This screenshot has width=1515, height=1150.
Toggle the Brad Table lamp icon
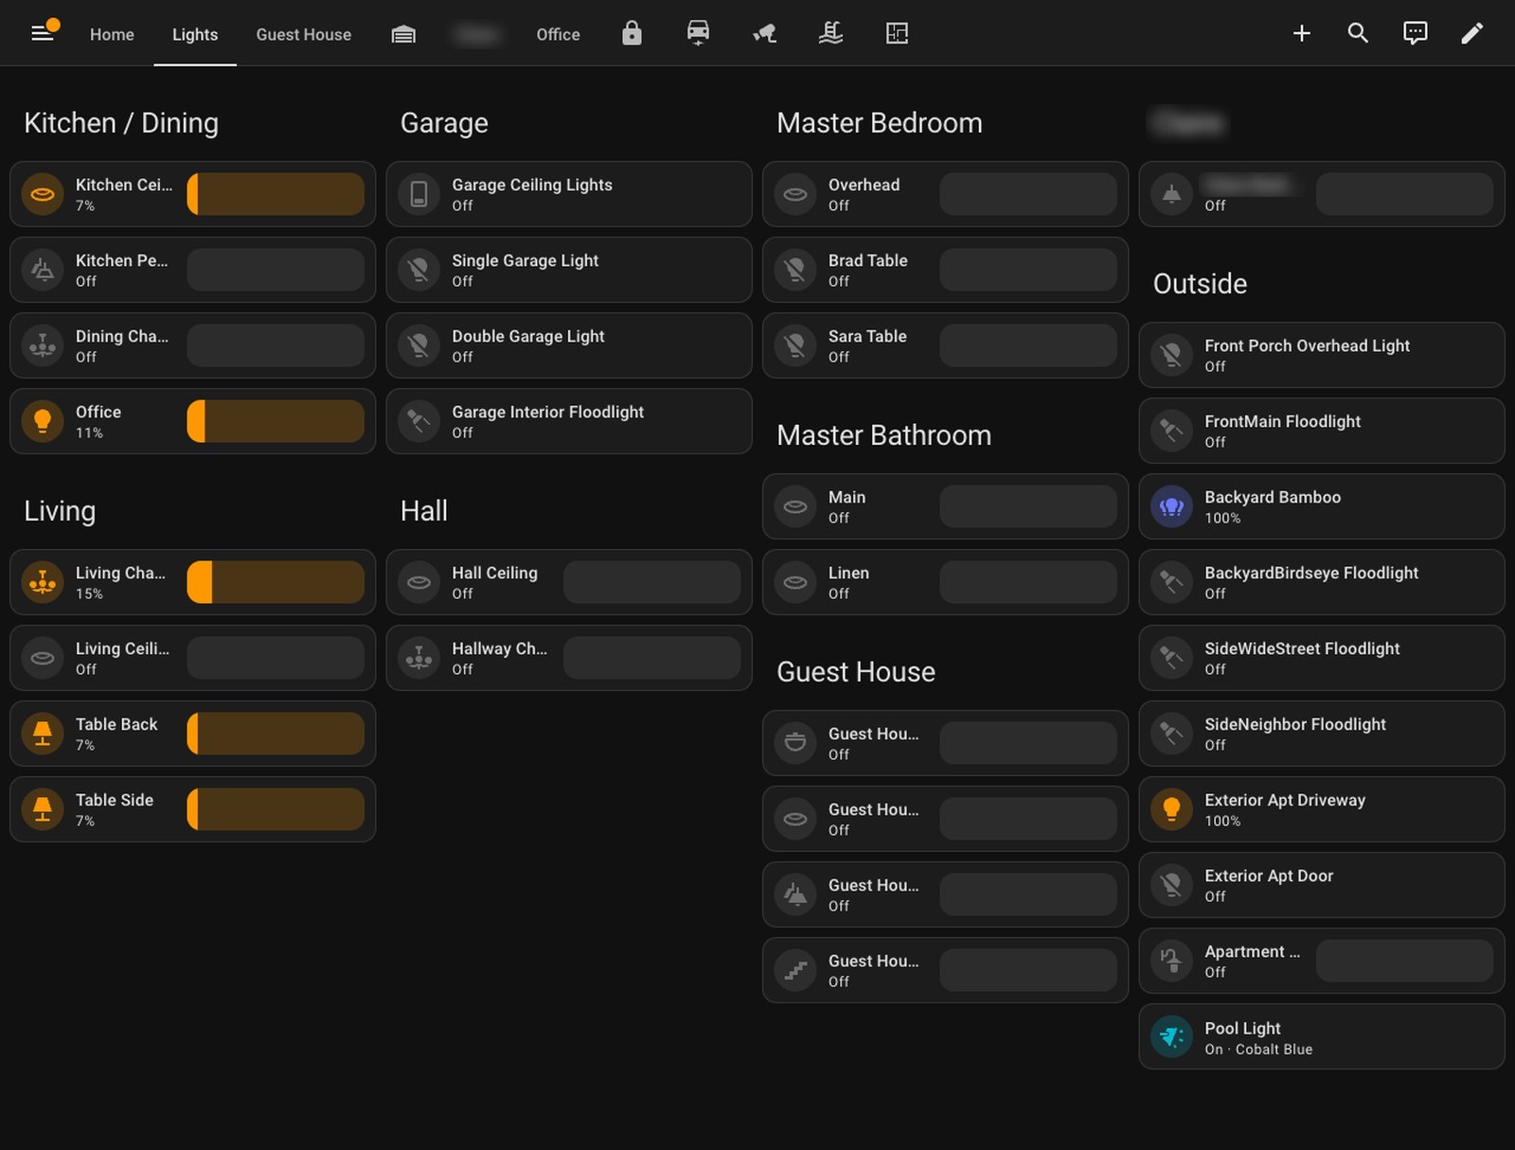pos(795,270)
